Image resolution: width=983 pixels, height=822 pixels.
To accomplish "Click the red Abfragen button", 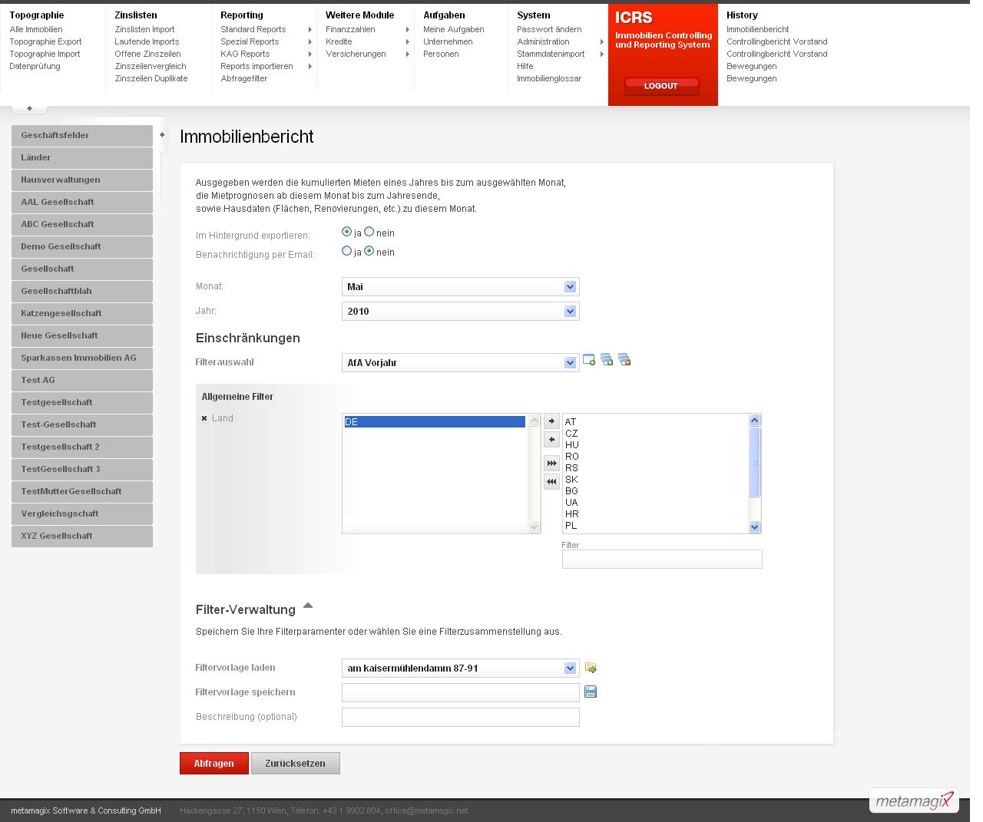I will pyautogui.click(x=214, y=764).
